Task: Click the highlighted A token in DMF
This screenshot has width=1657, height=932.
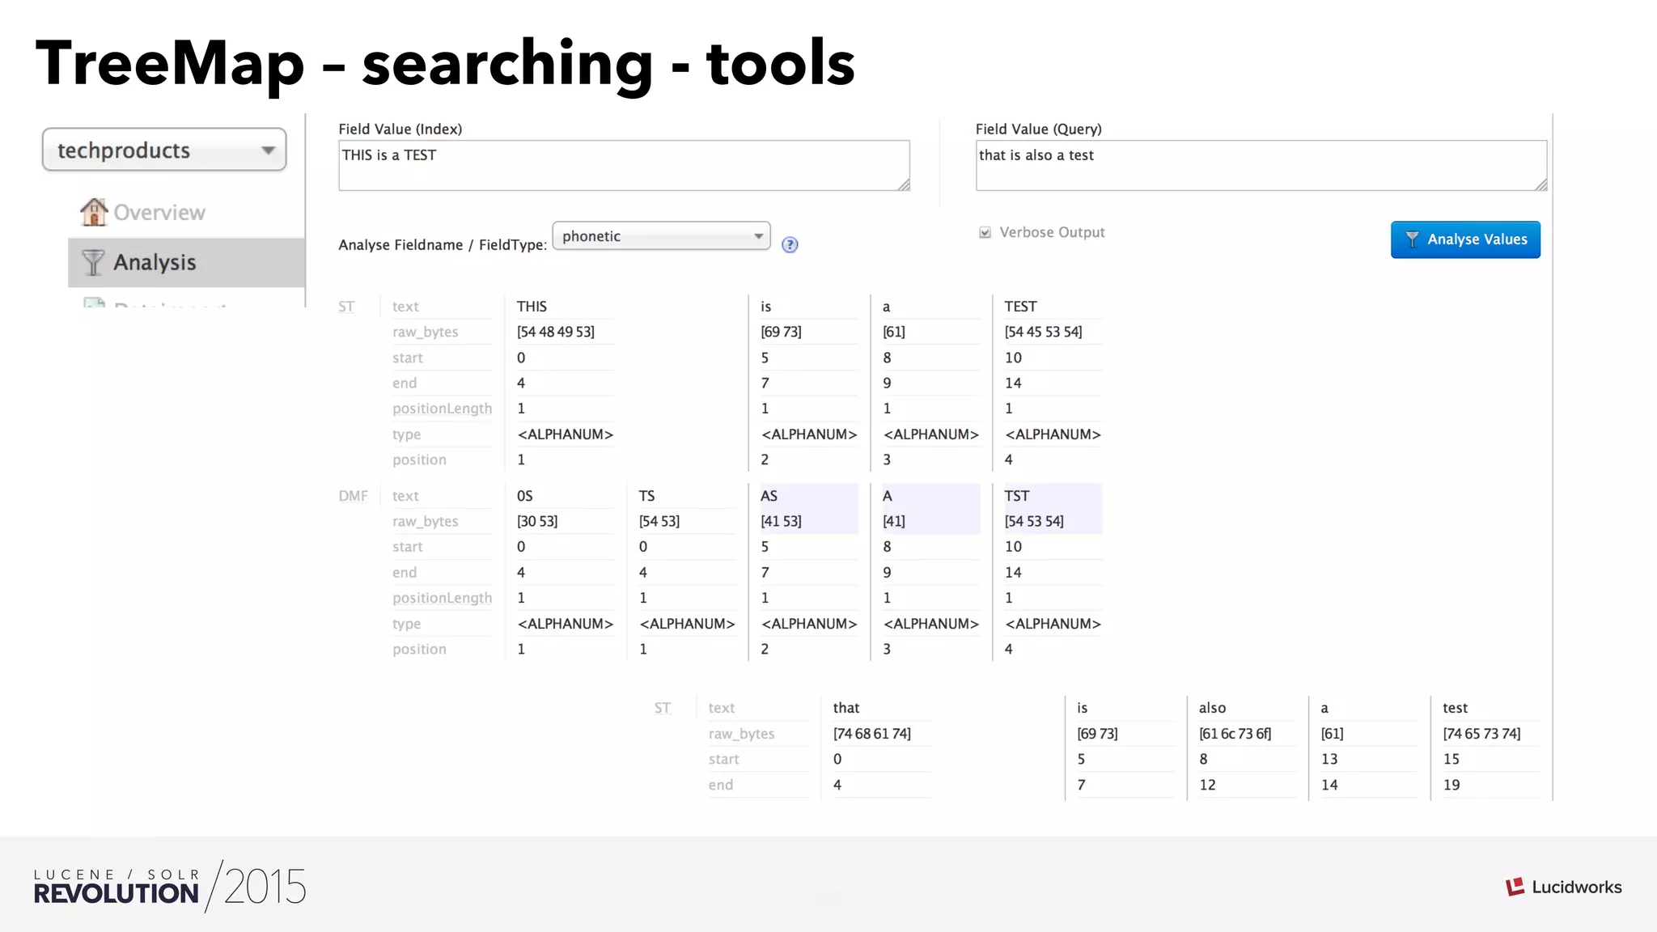Action: 887,496
